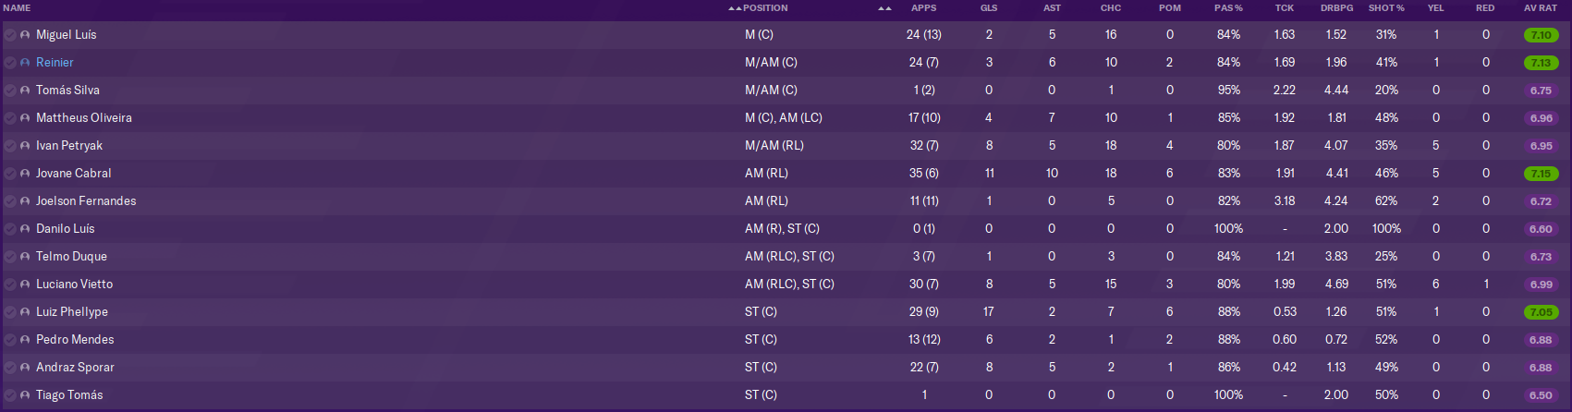Select Telmo Duque's position cell

click(x=789, y=257)
